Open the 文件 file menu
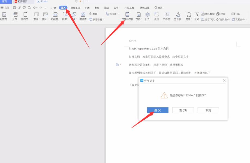This screenshot has height=163, width=250. pyautogui.click(x=5, y=7)
